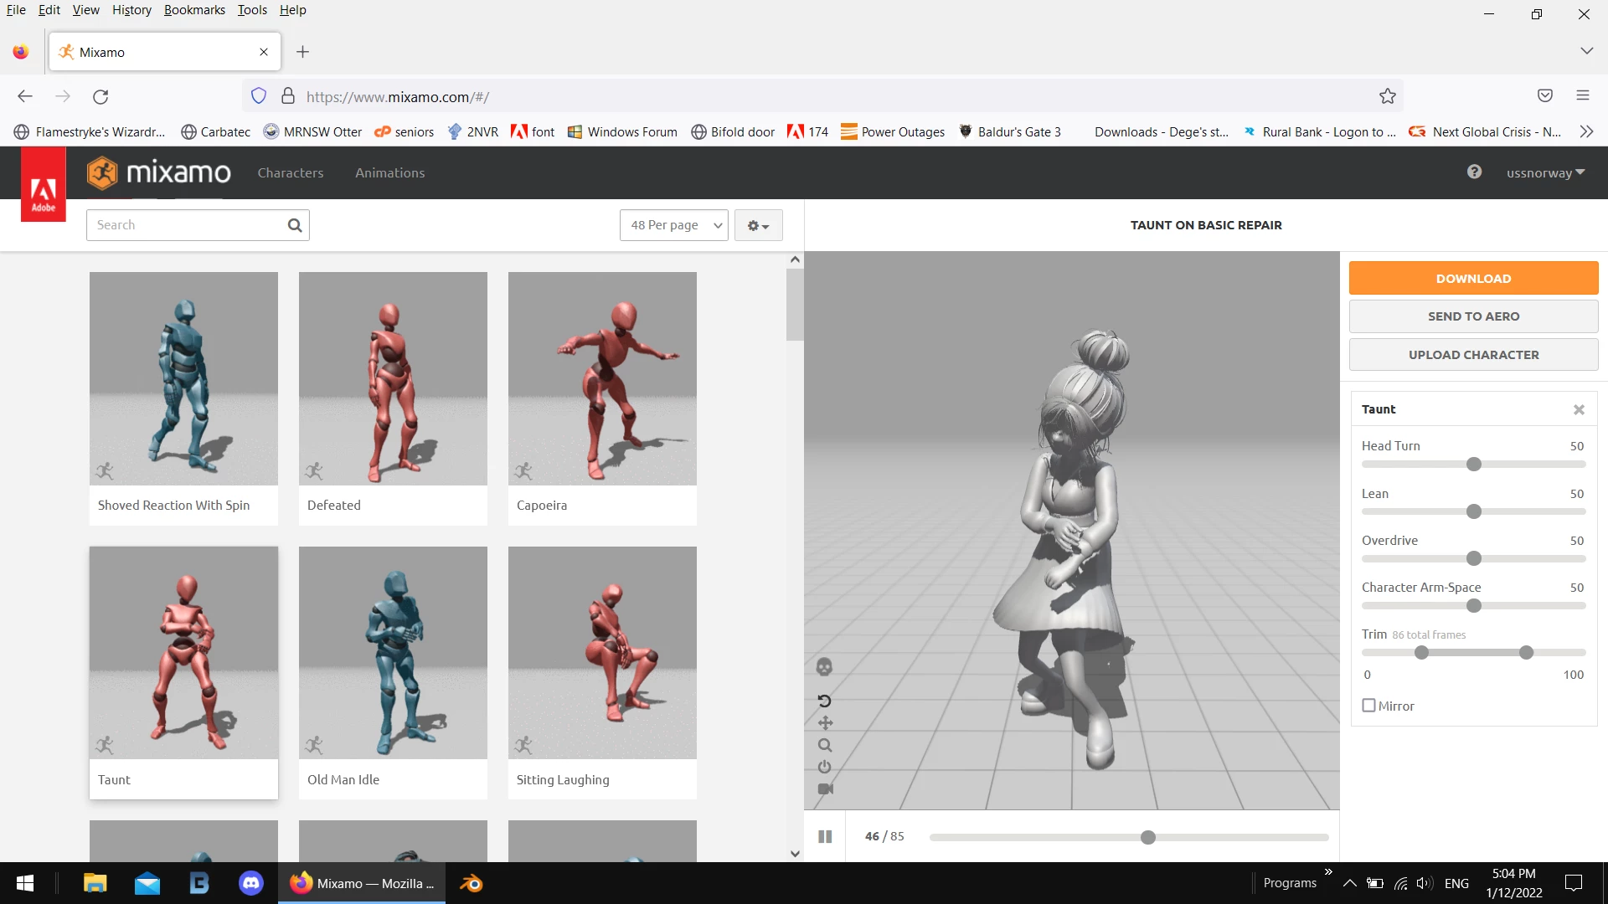The height and width of the screenshot is (904, 1608).
Task: Open the help question mark icon
Action: coord(1474,172)
